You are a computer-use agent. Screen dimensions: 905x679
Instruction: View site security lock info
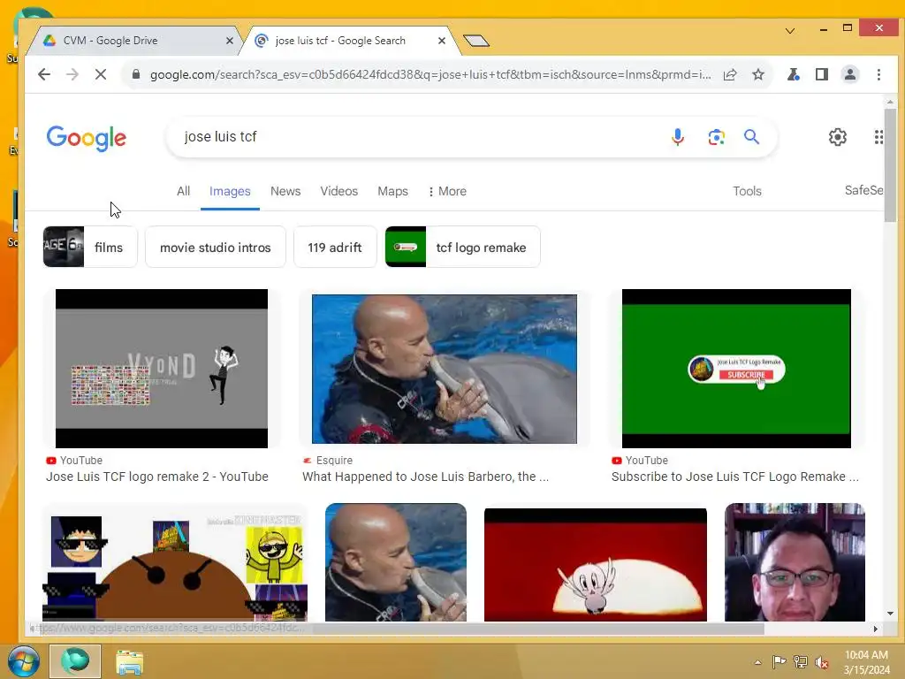pos(136,74)
